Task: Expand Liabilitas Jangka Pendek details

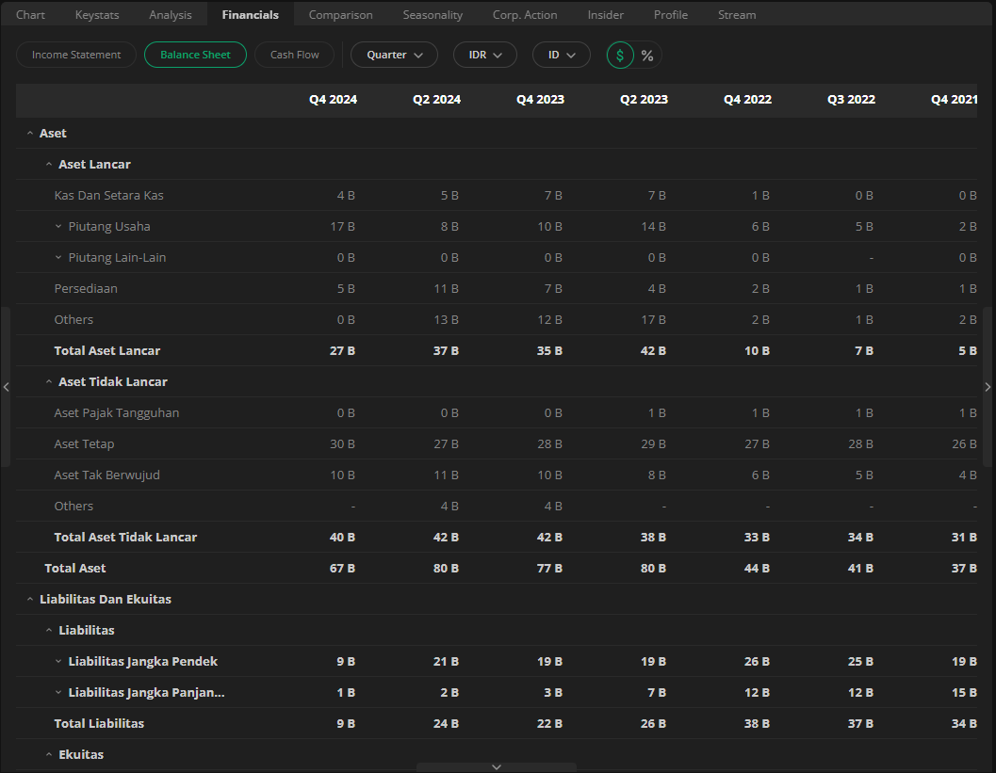Action: coord(58,662)
